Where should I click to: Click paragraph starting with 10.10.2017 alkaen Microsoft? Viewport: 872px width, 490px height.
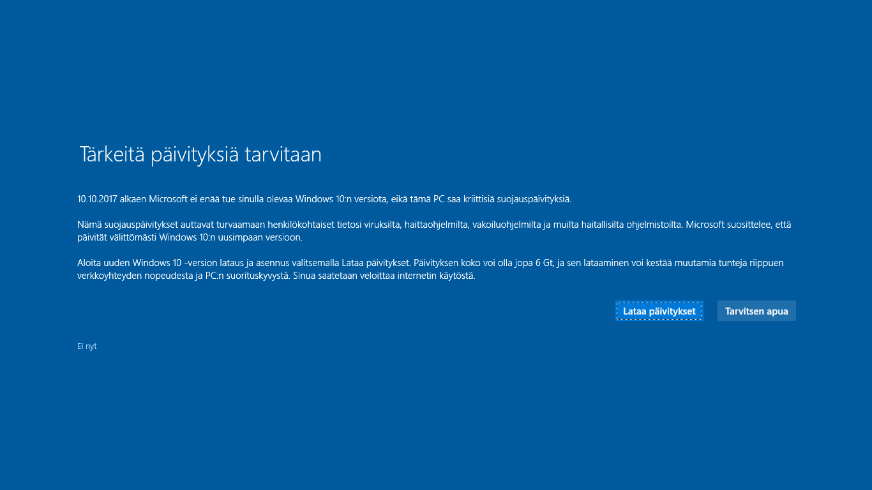(324, 199)
